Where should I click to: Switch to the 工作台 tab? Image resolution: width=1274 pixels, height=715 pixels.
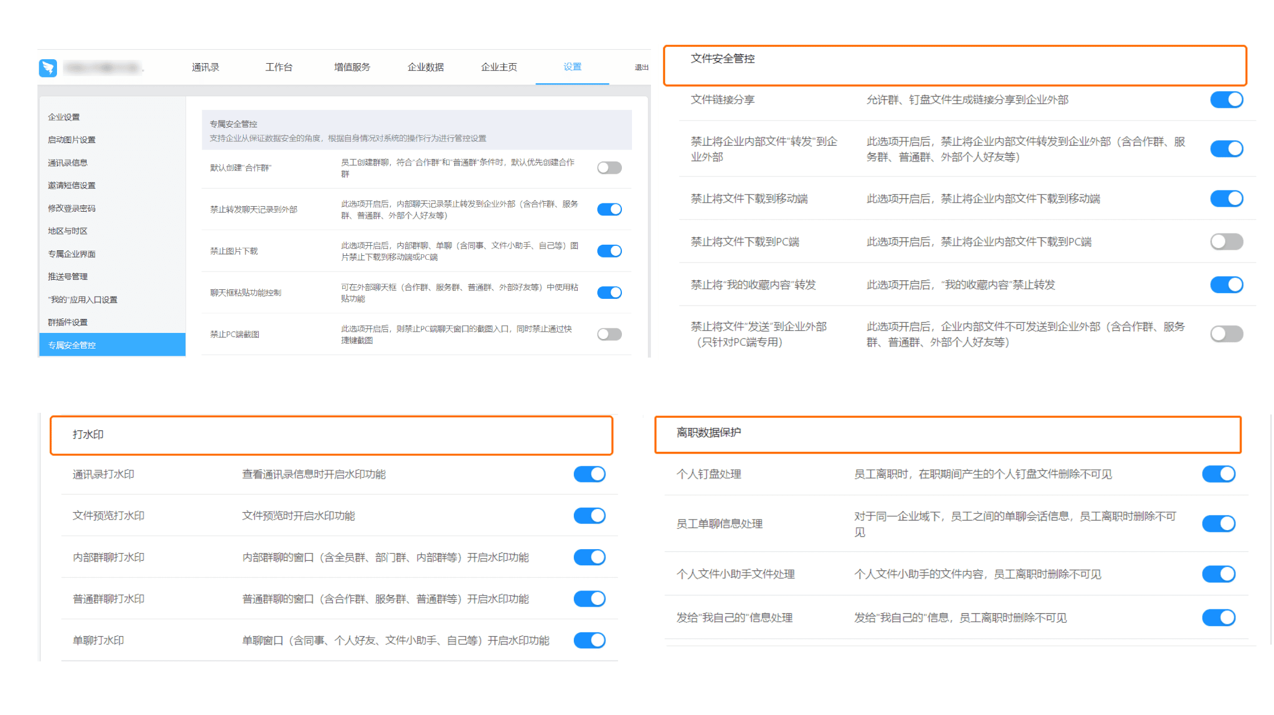coord(278,67)
